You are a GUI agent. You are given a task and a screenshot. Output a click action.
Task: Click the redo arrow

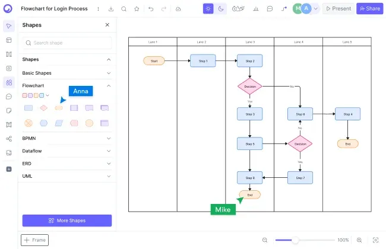click(x=164, y=9)
